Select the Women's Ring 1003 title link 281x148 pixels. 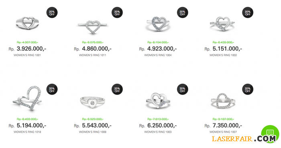[x=158, y=132]
